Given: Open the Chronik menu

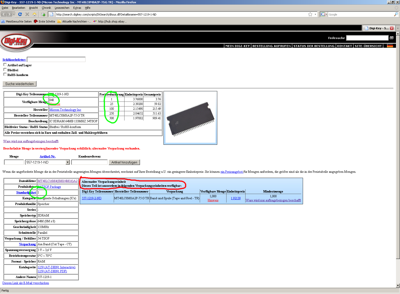Looking at the screenshot, I should click(x=46, y=8).
